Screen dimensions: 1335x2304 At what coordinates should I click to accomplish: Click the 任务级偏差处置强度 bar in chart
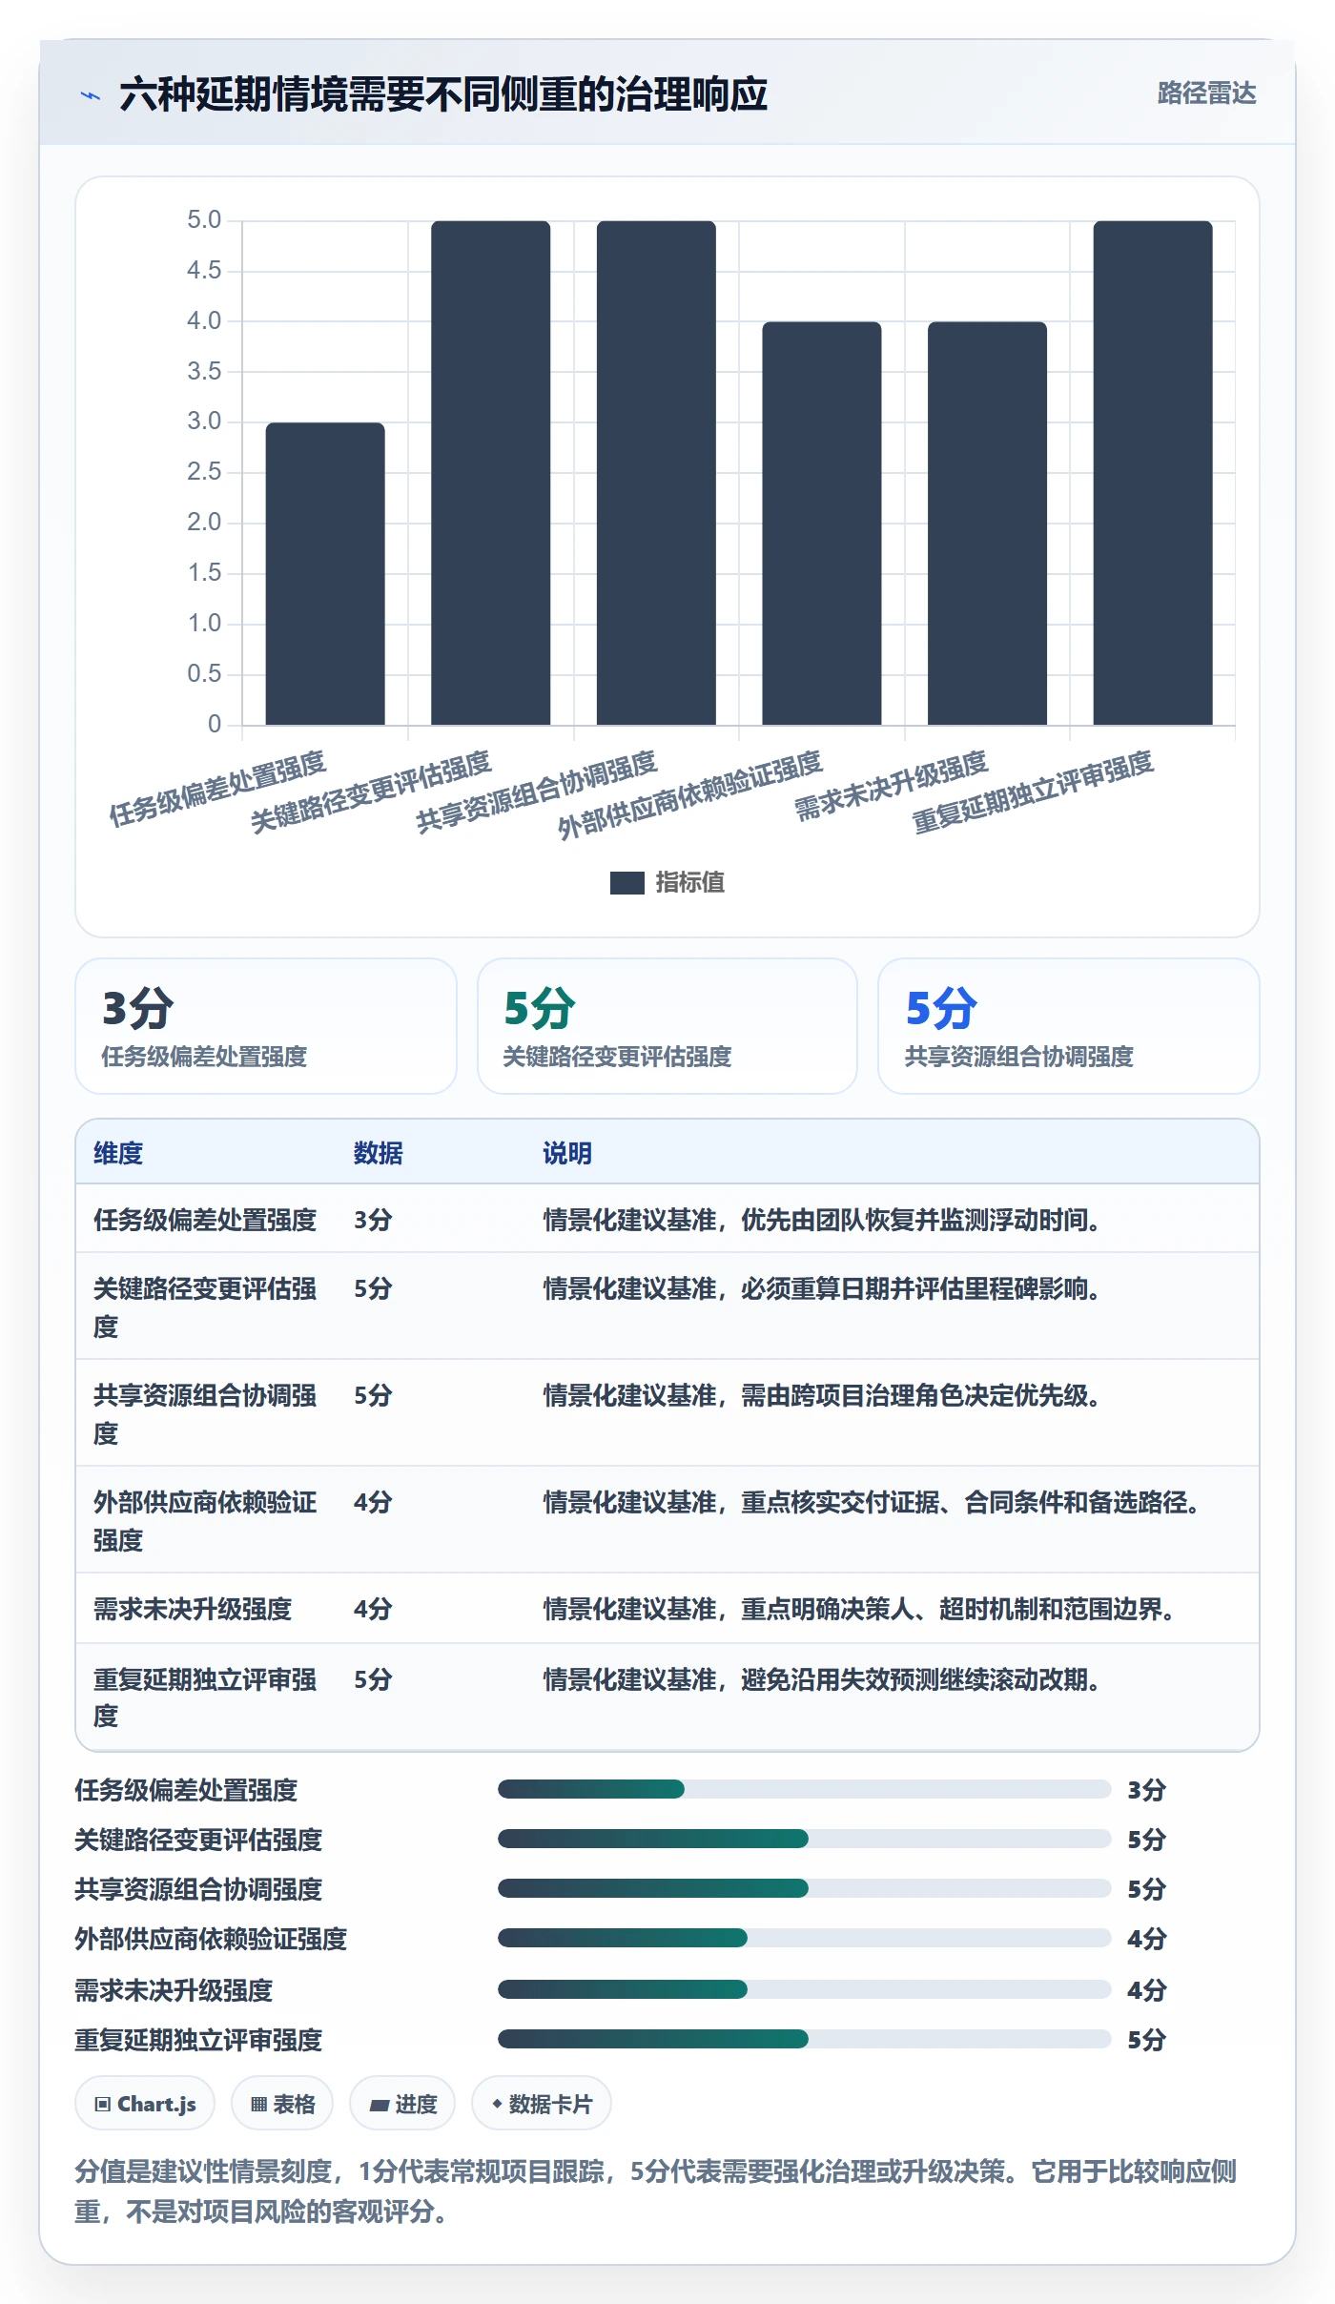click(325, 573)
